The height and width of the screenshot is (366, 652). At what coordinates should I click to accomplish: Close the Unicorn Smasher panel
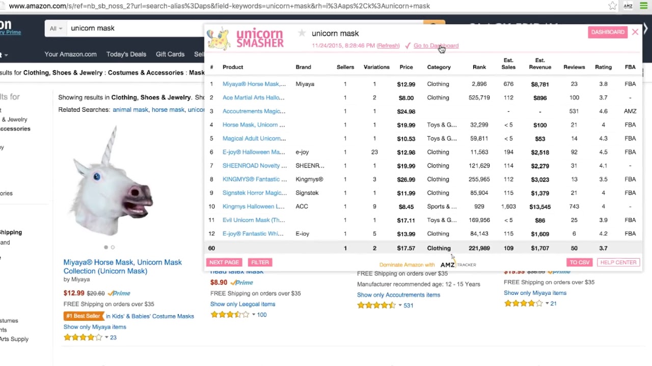tap(635, 32)
